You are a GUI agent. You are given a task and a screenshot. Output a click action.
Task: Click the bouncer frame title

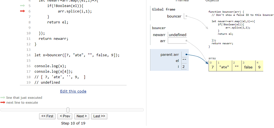(x=159, y=28)
